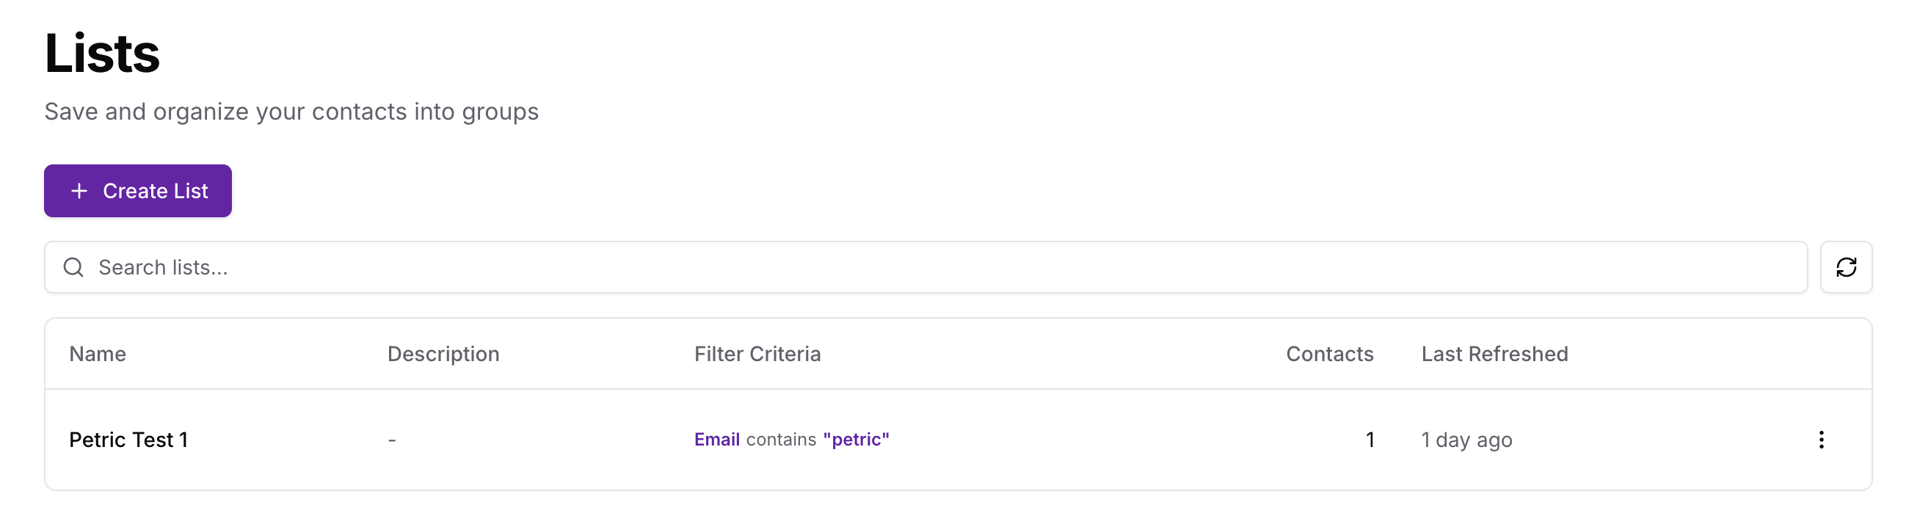Select the Petric Test 1 list name
Image resolution: width=1920 pixels, height=527 pixels.
tap(129, 440)
